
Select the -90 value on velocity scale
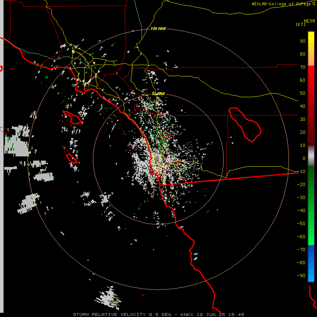[x=301, y=276]
